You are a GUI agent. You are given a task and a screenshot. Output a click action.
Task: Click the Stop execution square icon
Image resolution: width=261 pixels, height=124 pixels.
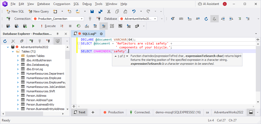[x=70, y=26]
